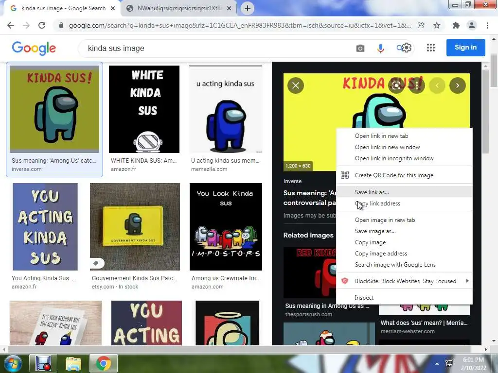The width and height of the screenshot is (498, 373).
Task: Click the etsy.com In stock source link
Action: [115, 287]
